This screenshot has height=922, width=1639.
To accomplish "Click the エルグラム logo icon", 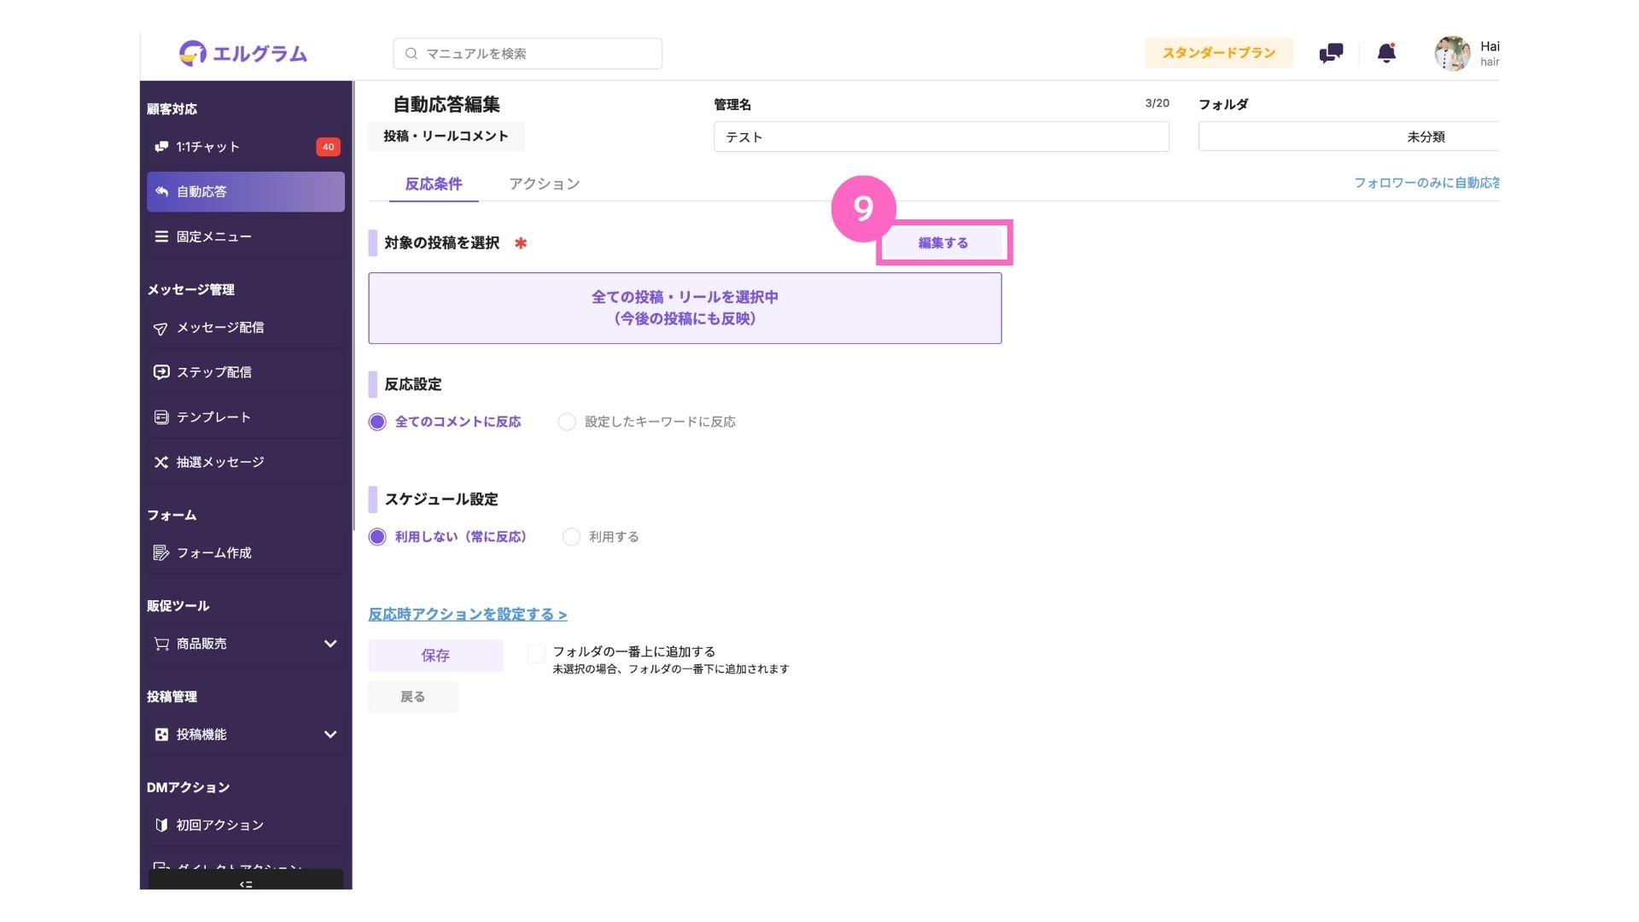I will tap(193, 53).
